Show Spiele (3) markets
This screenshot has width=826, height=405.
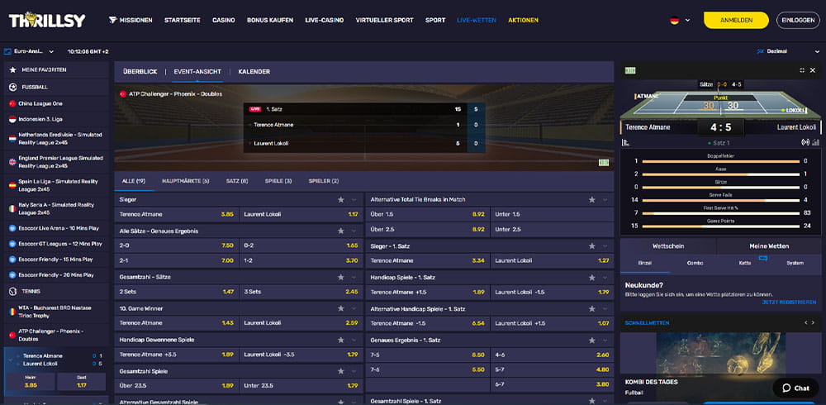point(278,181)
